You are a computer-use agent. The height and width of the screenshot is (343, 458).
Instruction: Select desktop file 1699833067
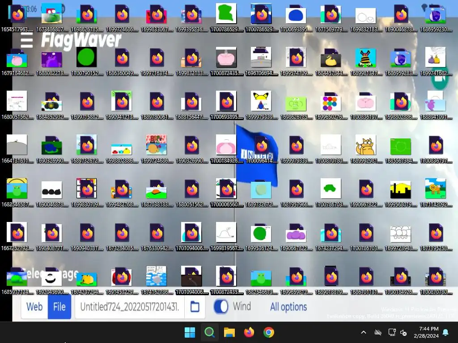157,17
